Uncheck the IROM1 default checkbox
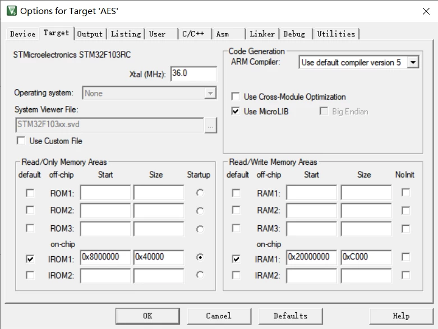 click(30, 259)
